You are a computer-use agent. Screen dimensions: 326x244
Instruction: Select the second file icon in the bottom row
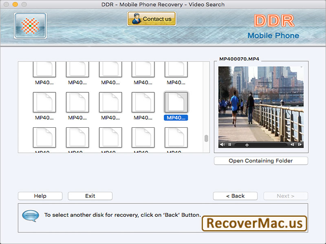click(77, 137)
